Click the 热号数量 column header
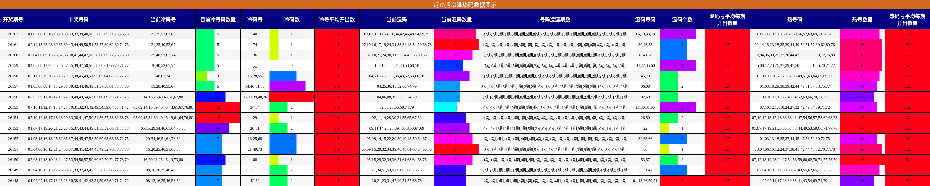Viewport: 930px width, 186px height. pyautogui.click(x=862, y=19)
